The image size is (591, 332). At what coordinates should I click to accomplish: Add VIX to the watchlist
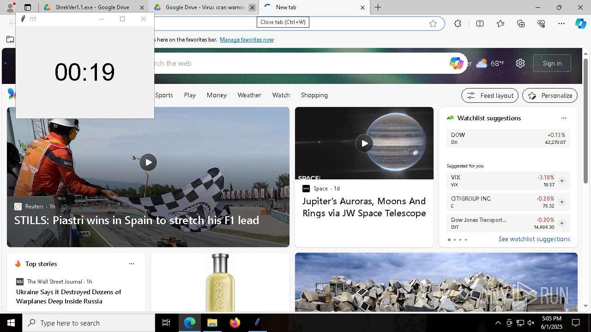(562, 181)
